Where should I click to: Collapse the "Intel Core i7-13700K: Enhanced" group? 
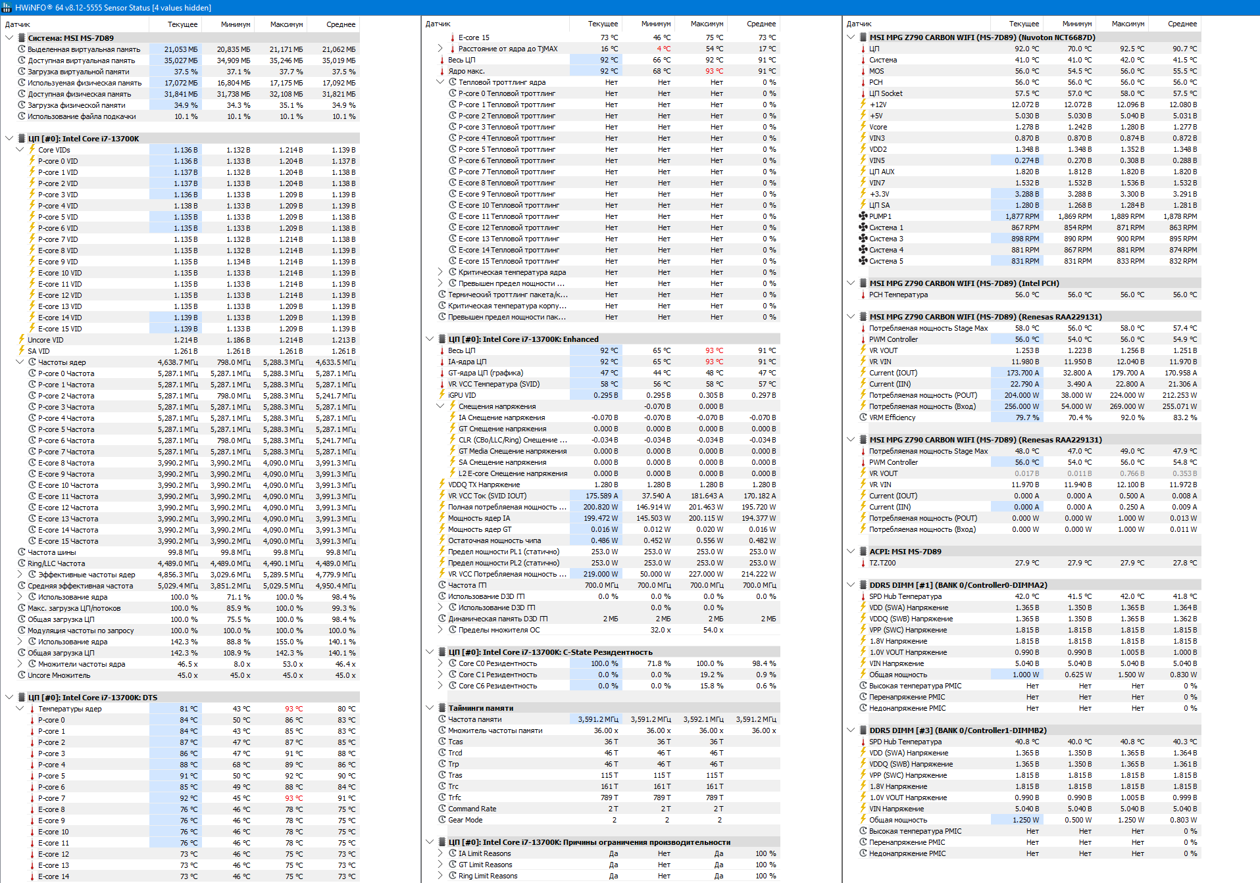(x=430, y=339)
